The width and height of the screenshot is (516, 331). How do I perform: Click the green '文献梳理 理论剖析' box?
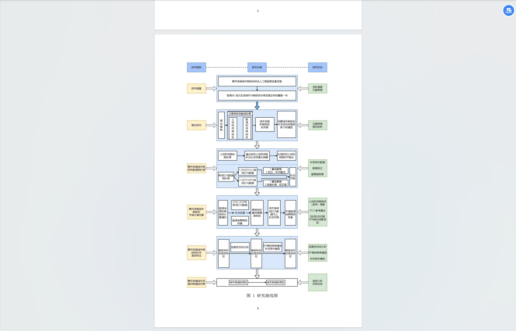coord(318,125)
